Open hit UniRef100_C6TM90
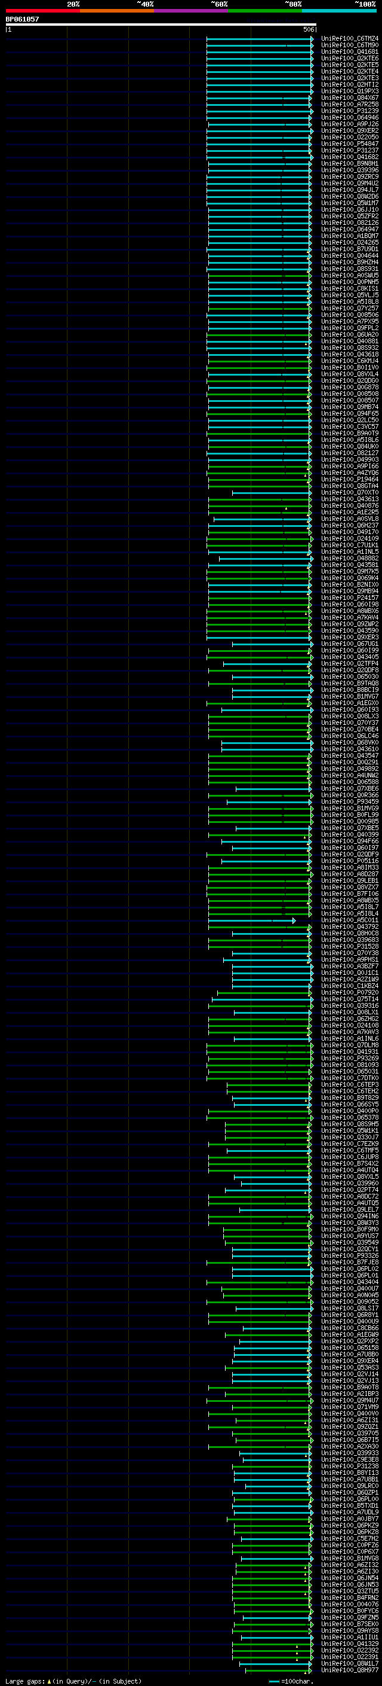 (349, 45)
